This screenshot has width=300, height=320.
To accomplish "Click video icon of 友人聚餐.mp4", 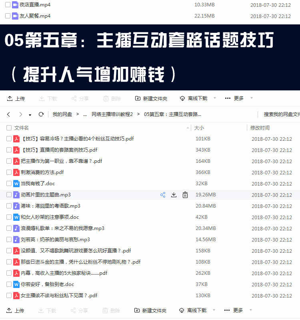I will click(15, 16).
